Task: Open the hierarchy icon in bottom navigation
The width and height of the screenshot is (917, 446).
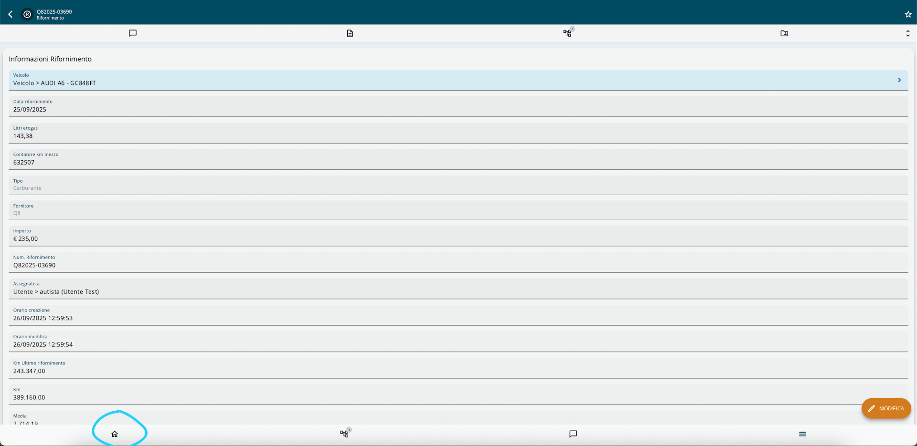Action: [344, 434]
